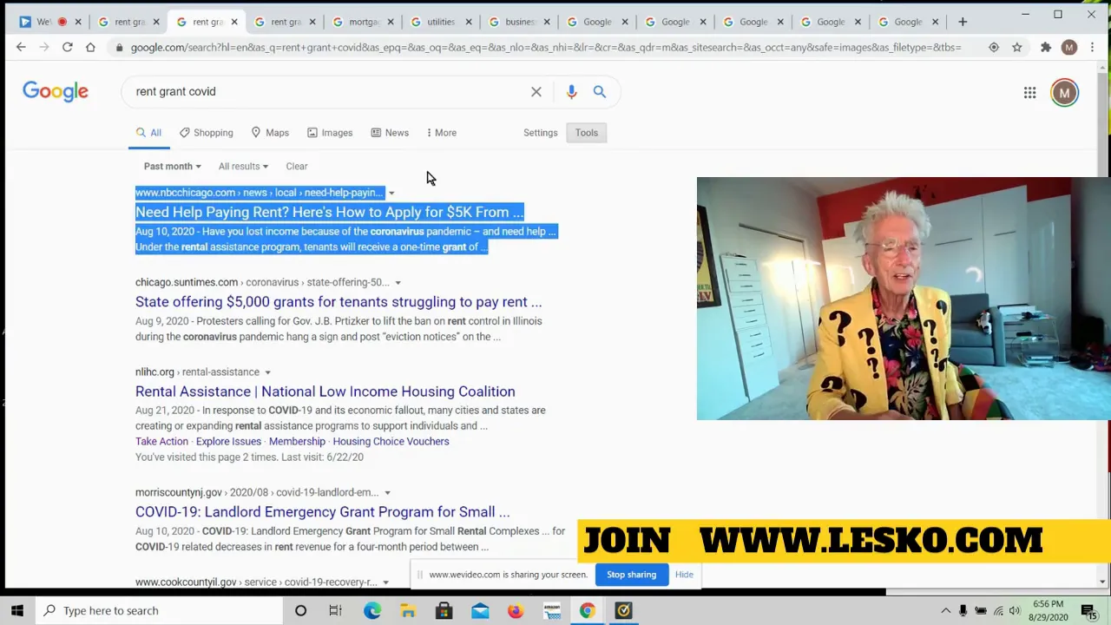Switch to the business browser tab

(x=521, y=22)
